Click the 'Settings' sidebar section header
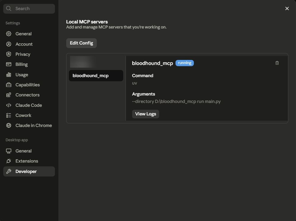 [13, 23]
